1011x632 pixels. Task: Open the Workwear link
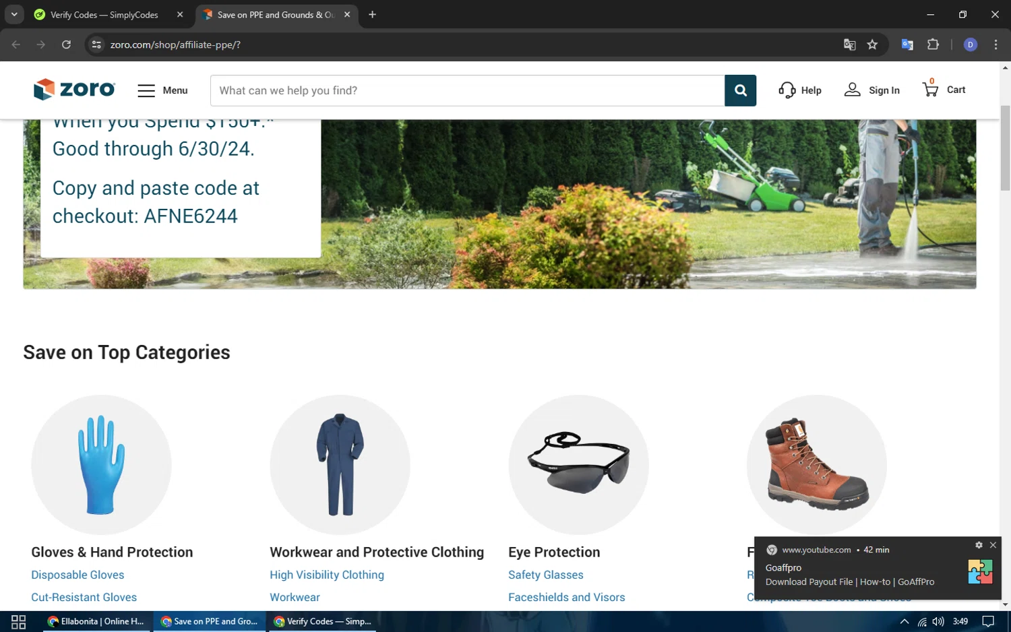tap(295, 597)
